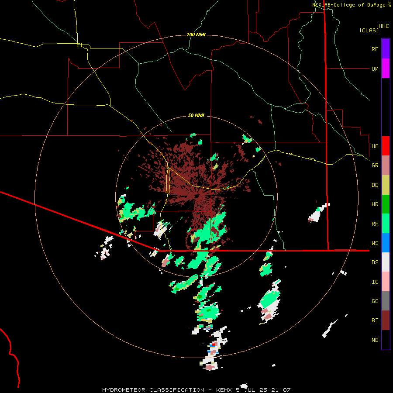Click the BI legend label
This screenshot has width=393, height=393.
375,321
